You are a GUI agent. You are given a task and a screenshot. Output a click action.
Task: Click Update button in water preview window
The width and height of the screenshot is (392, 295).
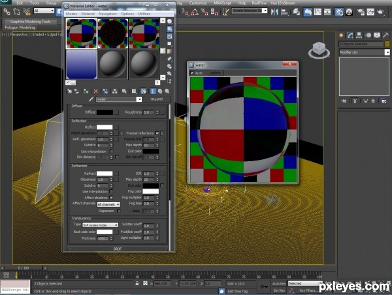pos(215,73)
